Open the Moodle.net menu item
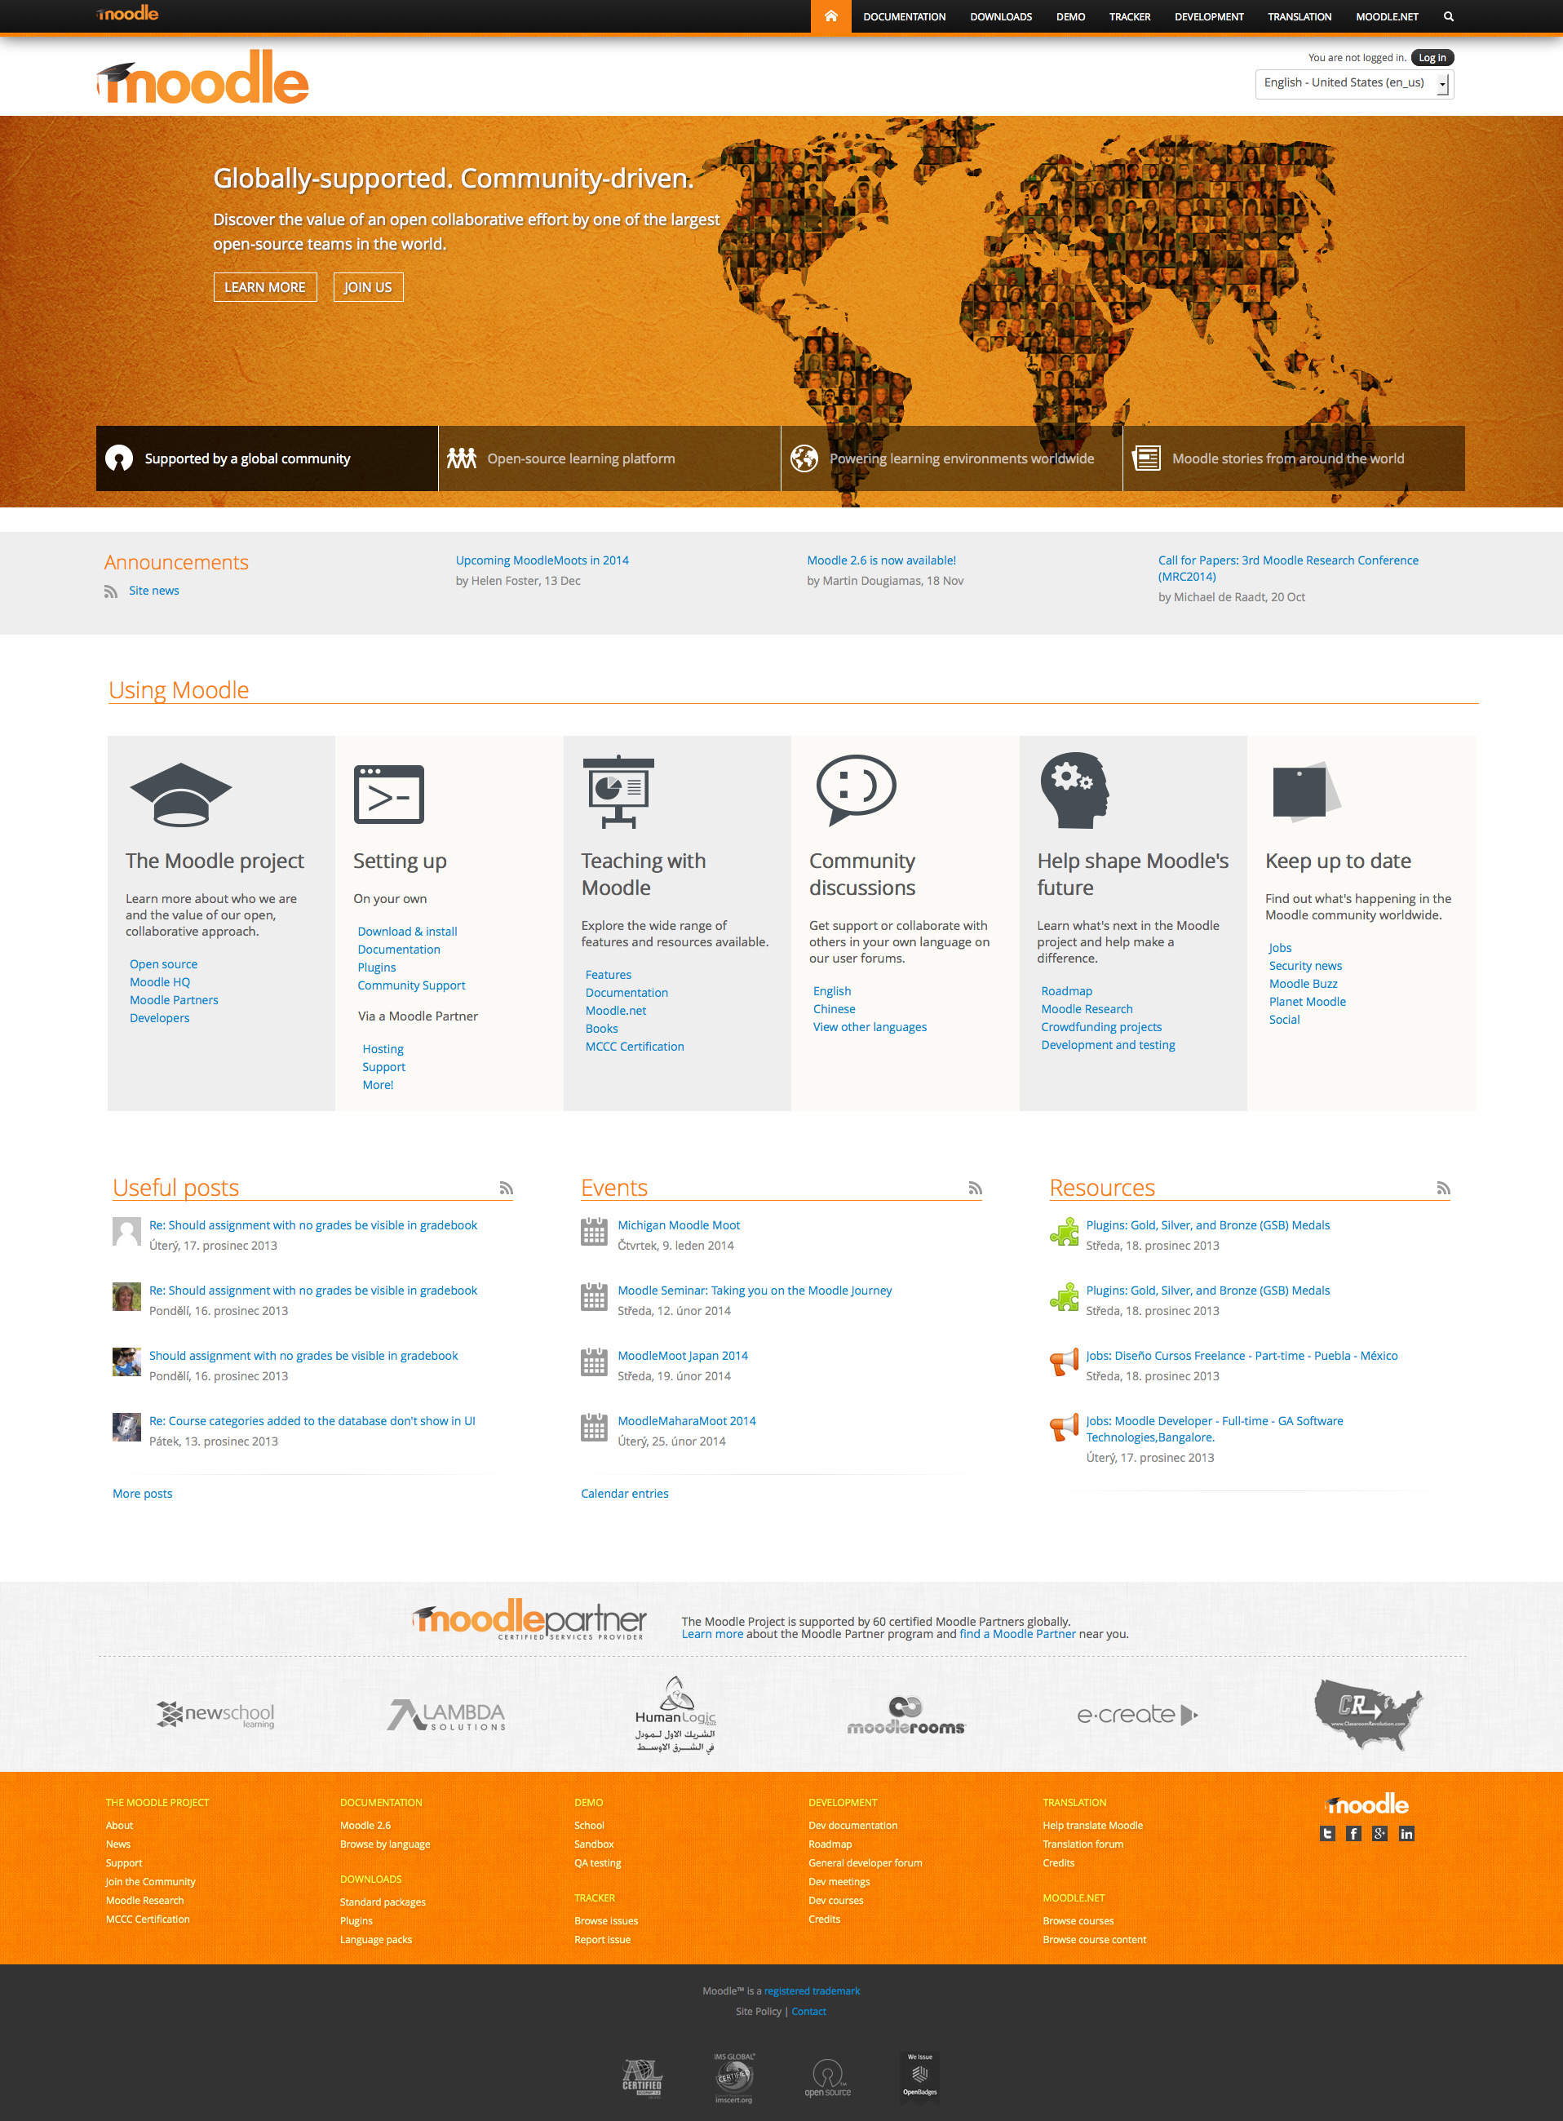The height and width of the screenshot is (2121, 1563). click(x=1387, y=17)
